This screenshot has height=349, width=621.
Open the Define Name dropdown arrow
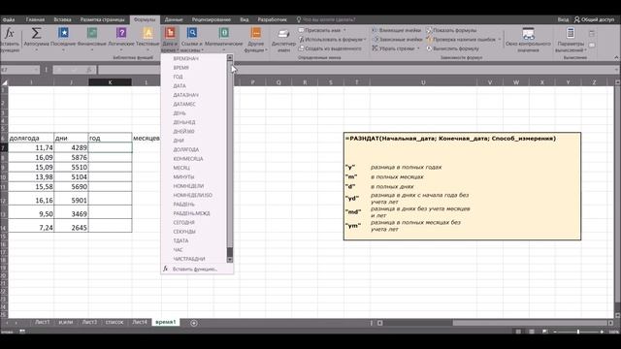click(344, 30)
